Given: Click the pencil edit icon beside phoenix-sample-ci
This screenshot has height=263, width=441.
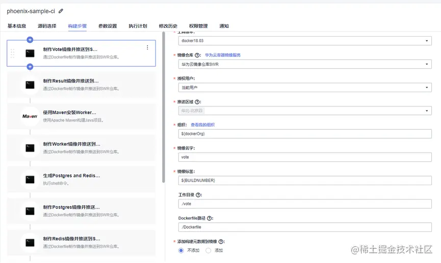Looking at the screenshot, I should (61, 11).
